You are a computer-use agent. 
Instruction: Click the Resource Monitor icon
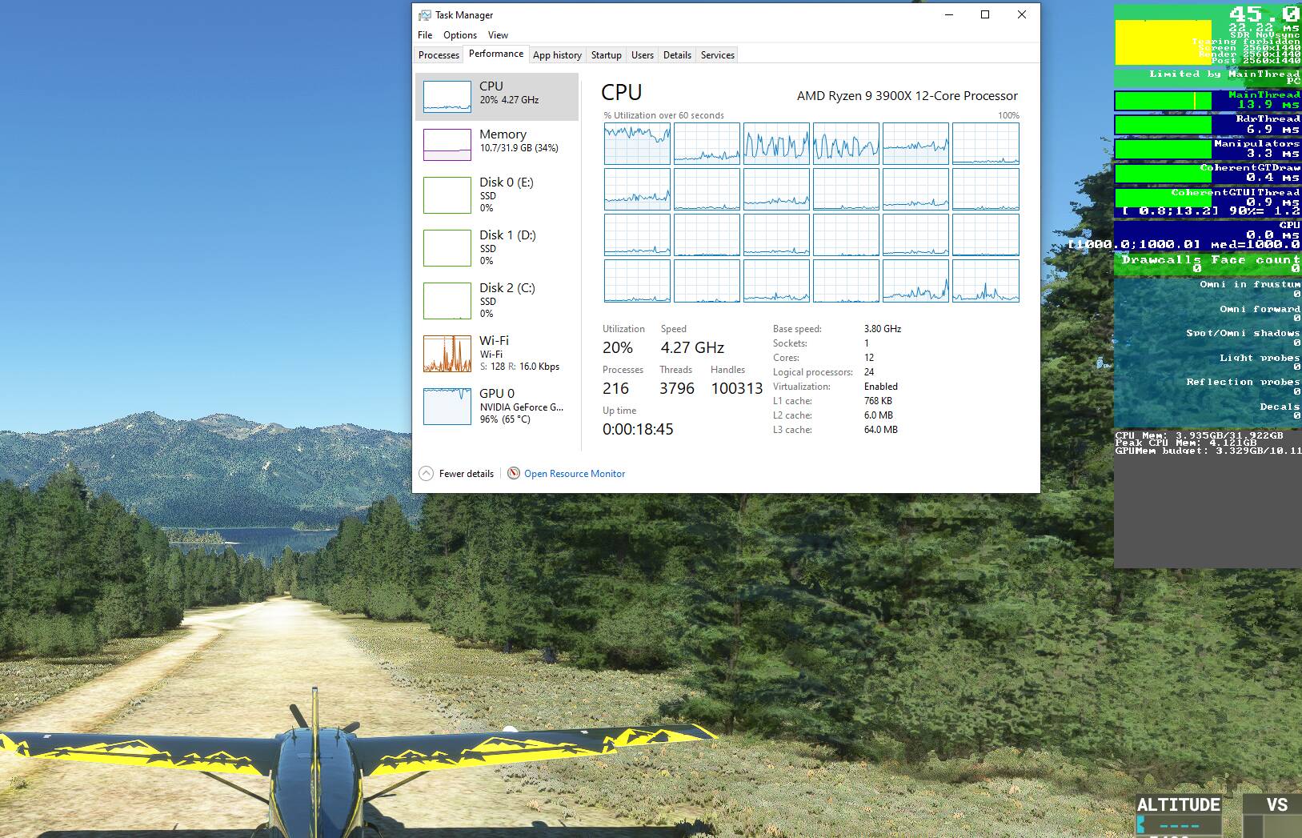tap(514, 473)
